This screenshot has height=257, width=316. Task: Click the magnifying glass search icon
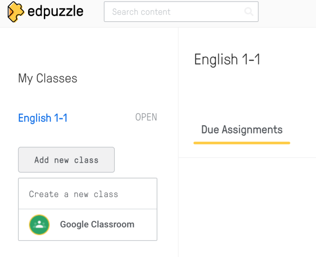pyautogui.click(x=249, y=12)
